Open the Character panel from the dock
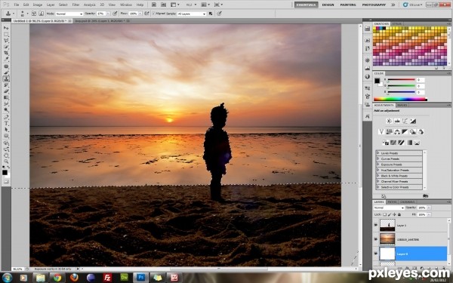The width and height of the screenshot is (453, 283). [367, 116]
